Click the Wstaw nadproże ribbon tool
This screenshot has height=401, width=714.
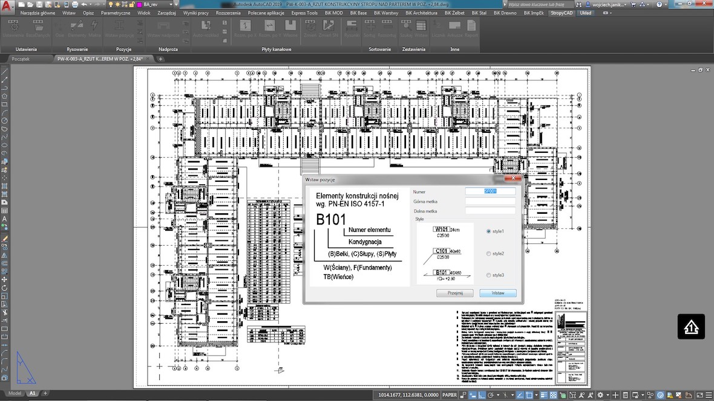pos(163,28)
